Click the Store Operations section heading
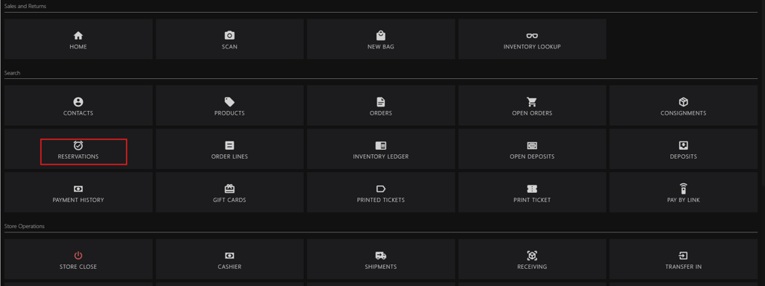 click(x=25, y=226)
